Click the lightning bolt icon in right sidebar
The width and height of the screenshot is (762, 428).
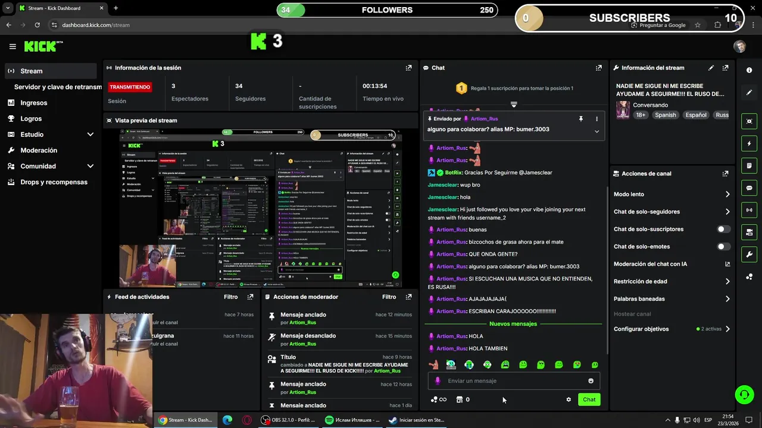(749, 143)
